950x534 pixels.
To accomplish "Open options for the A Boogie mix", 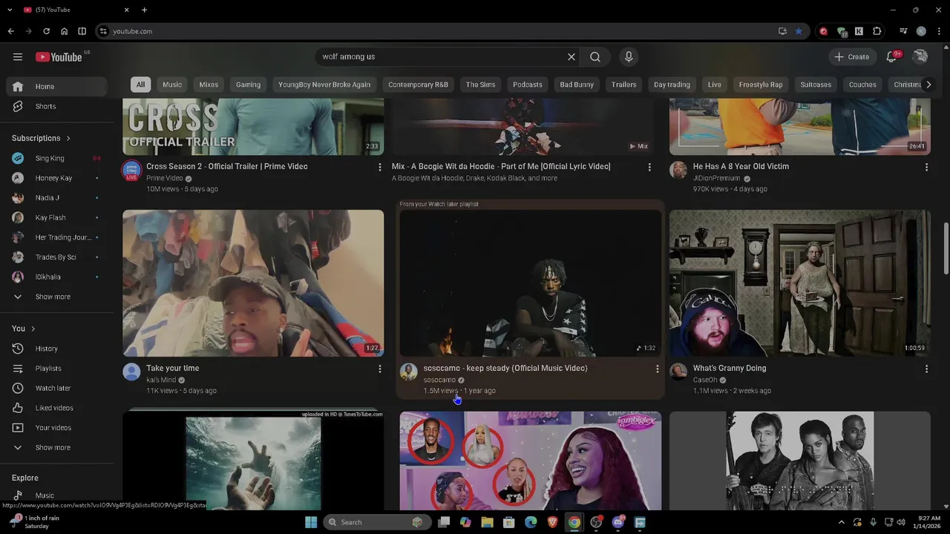I will (x=649, y=167).
